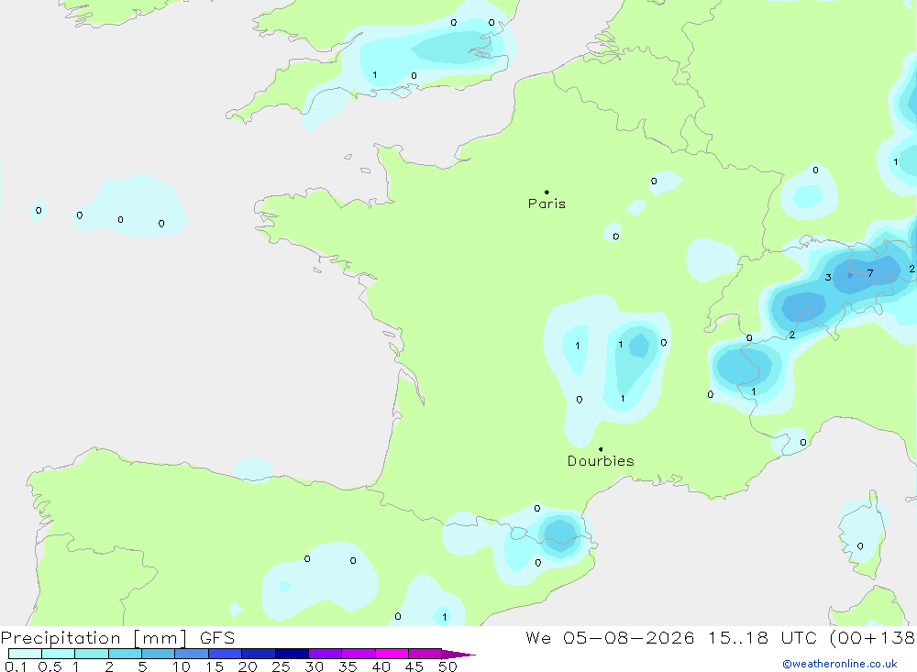Select the black dot marking Dourbies
Viewport: 917px width, 672px height.
coord(601,449)
